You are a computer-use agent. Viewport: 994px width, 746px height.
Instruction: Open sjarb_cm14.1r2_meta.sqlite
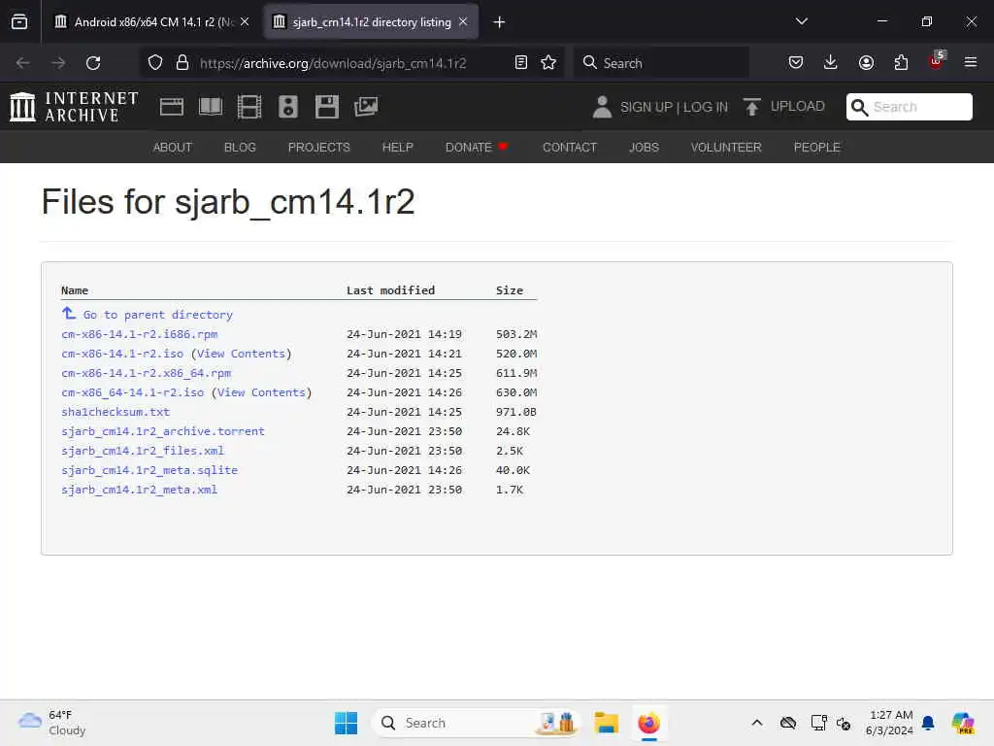pyautogui.click(x=149, y=470)
